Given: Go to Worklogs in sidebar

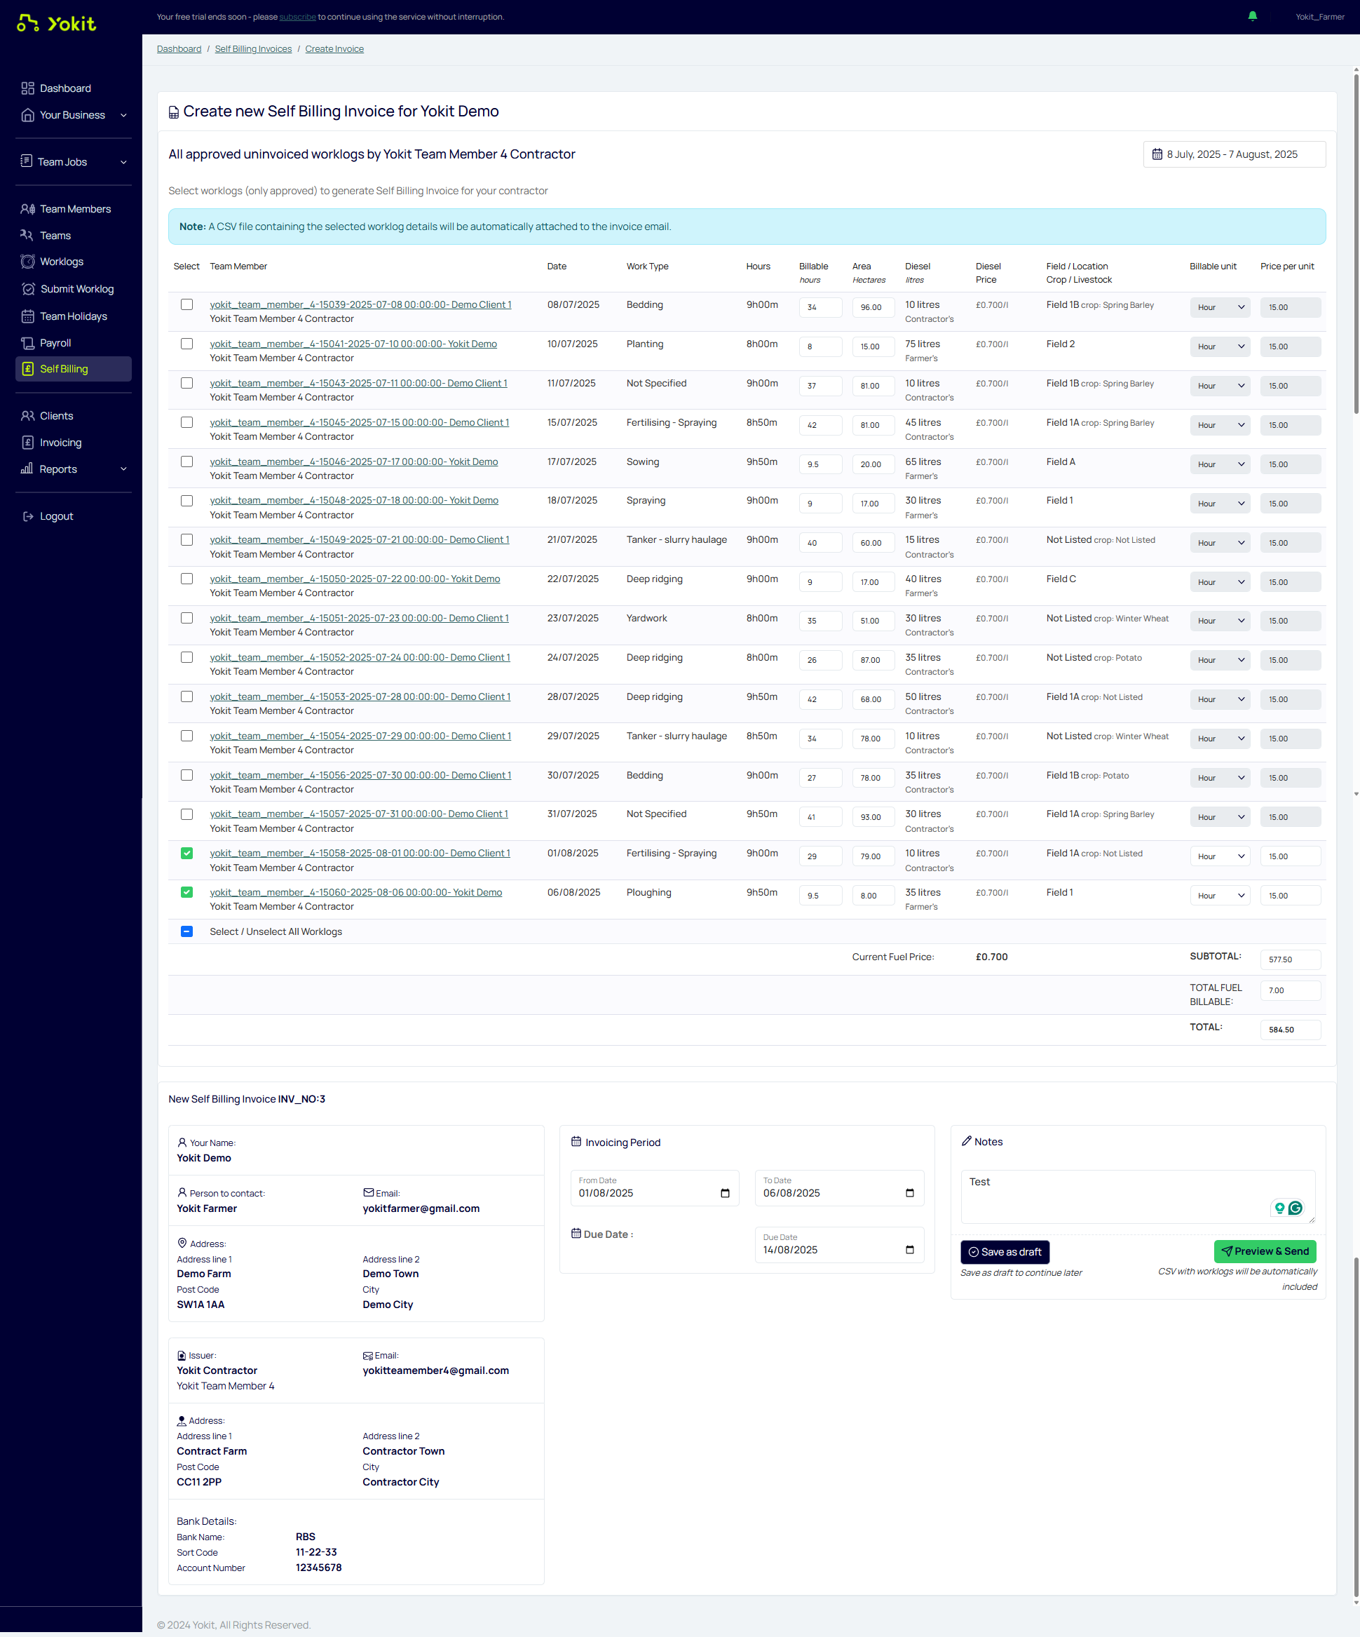Looking at the screenshot, I should click(62, 262).
